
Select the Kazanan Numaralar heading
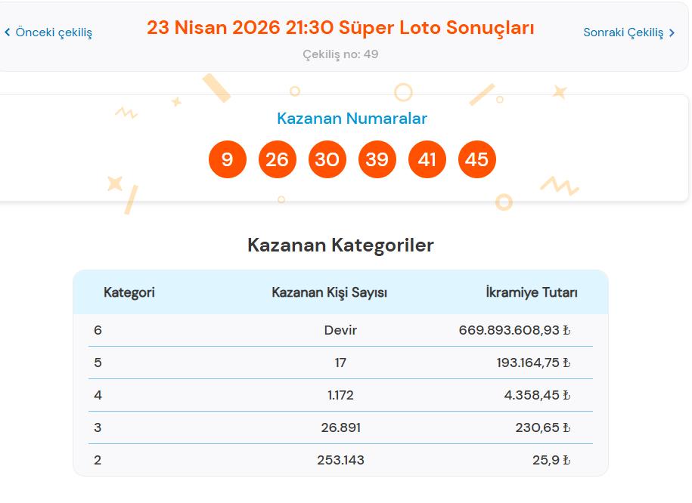coord(352,119)
